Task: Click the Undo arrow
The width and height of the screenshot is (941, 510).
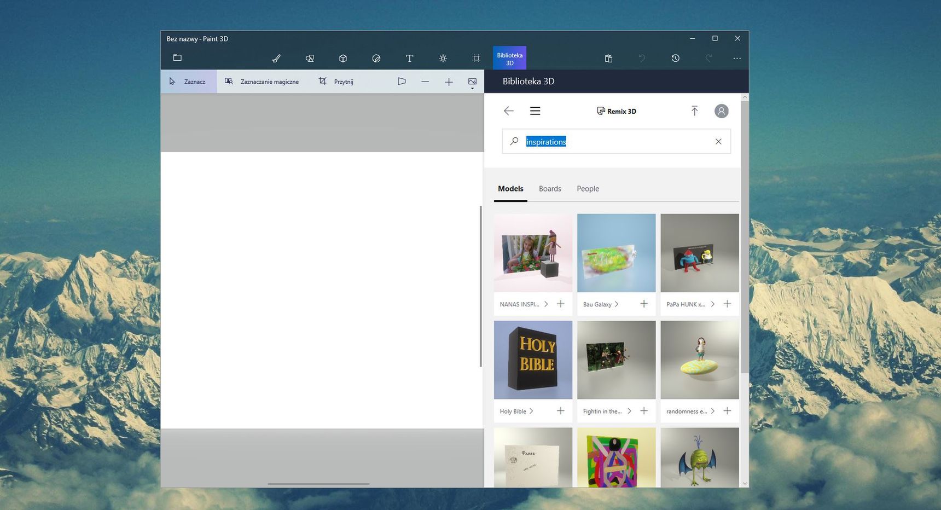Action: pyautogui.click(x=642, y=58)
